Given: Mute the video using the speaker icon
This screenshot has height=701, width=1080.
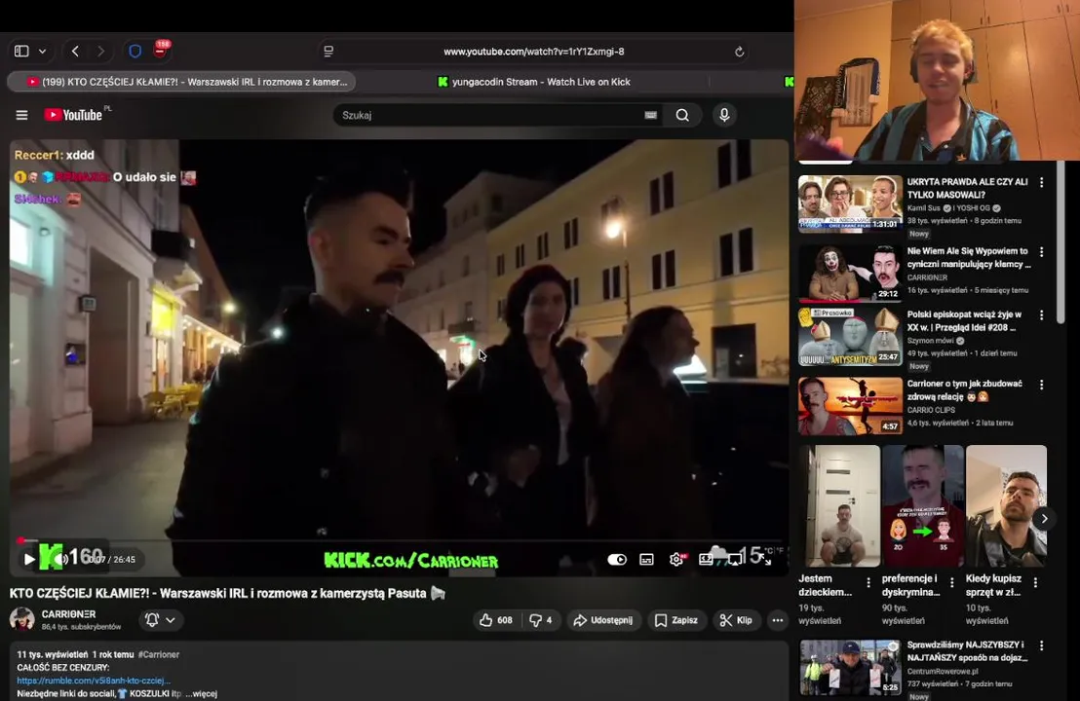Looking at the screenshot, I should pos(61,559).
